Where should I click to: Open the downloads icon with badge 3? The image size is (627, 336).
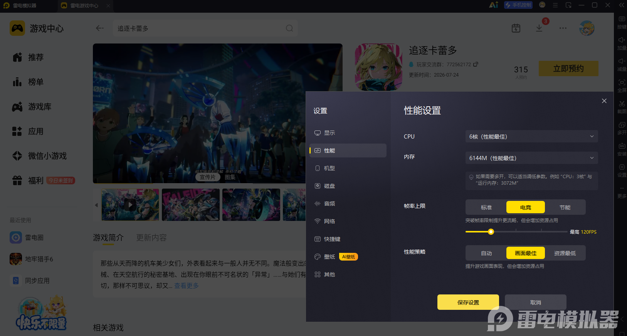click(539, 28)
